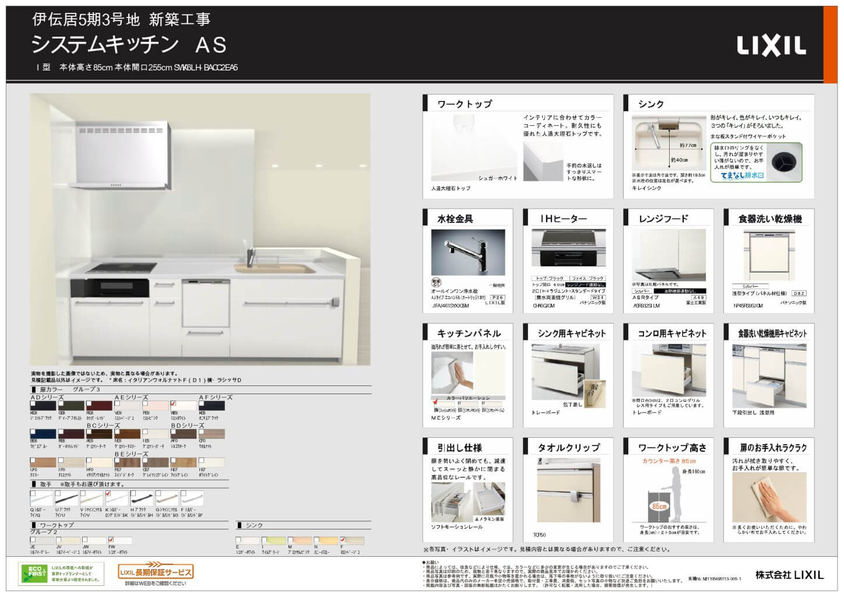Click the towel clip image under タオルクリップ
This screenshot has height=597, width=844.
pos(568,491)
